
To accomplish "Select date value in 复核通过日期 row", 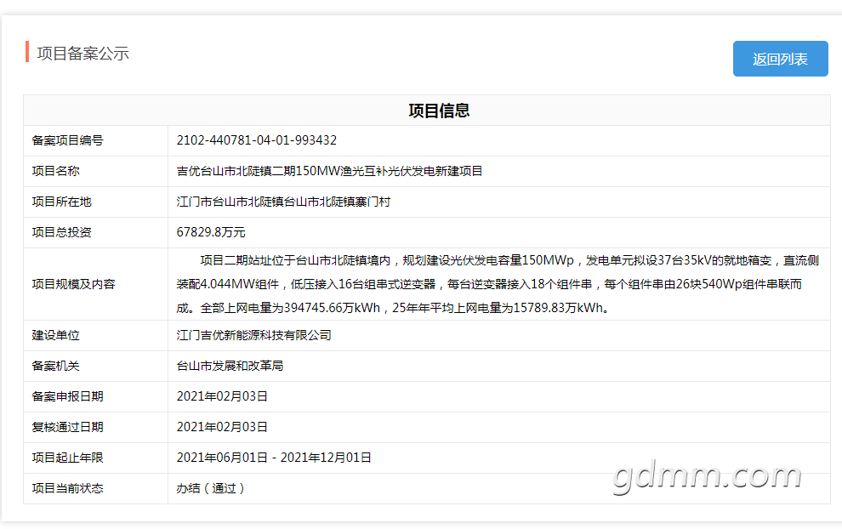I will (x=222, y=428).
